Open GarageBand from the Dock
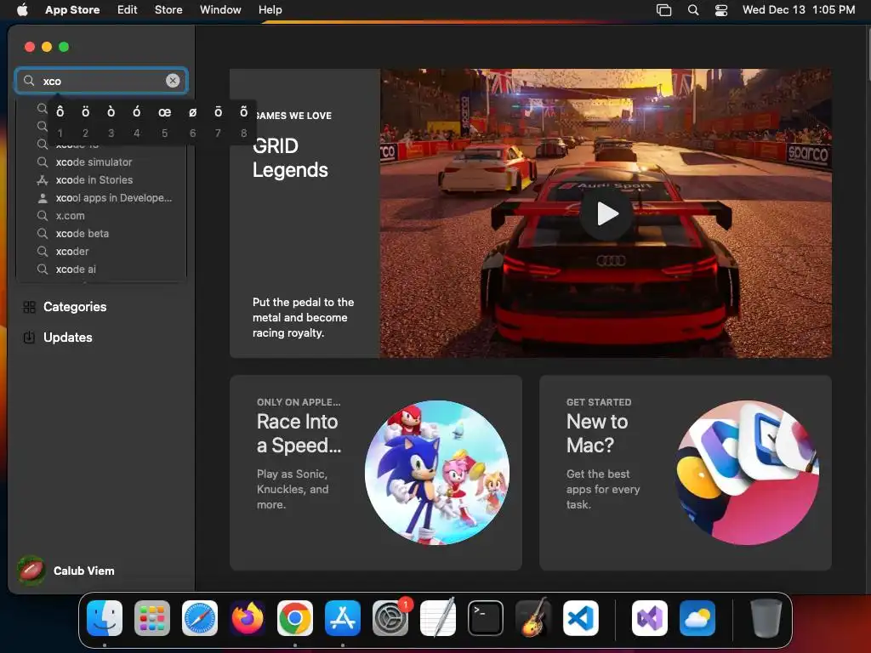Screen dimensions: 871x653 tap(533, 617)
